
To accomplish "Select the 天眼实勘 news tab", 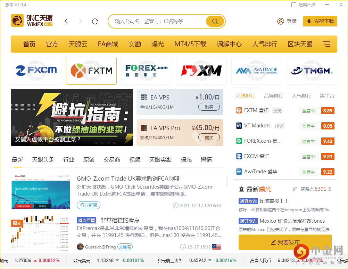I will tap(160, 160).
